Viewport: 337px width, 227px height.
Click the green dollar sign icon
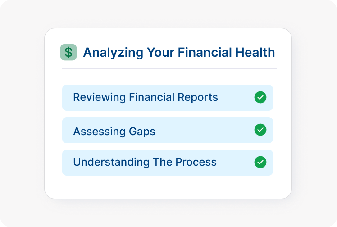click(x=68, y=52)
